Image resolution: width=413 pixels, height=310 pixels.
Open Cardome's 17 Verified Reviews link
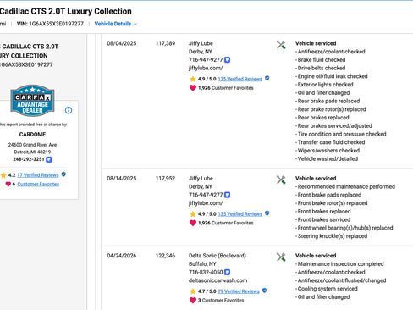tap(38, 175)
